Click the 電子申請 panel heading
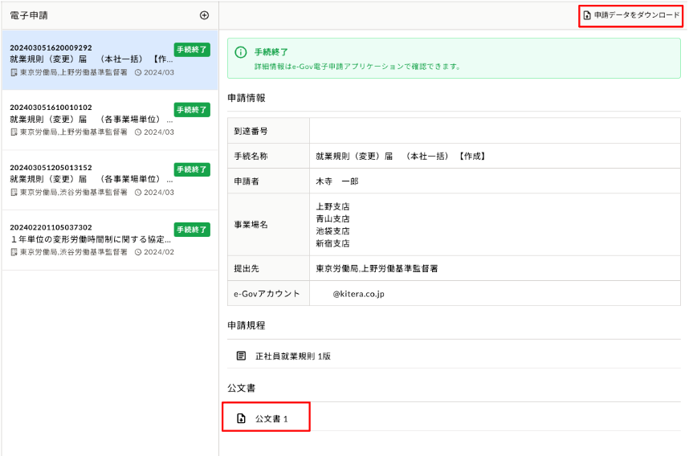Image resolution: width=689 pixels, height=456 pixels. coord(29,15)
